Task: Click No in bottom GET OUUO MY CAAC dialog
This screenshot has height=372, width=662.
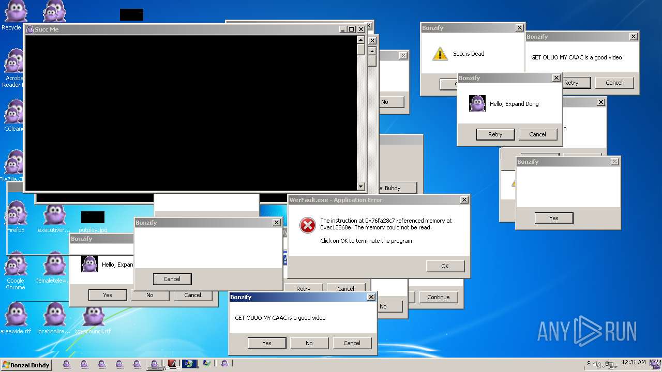Action: 309,343
